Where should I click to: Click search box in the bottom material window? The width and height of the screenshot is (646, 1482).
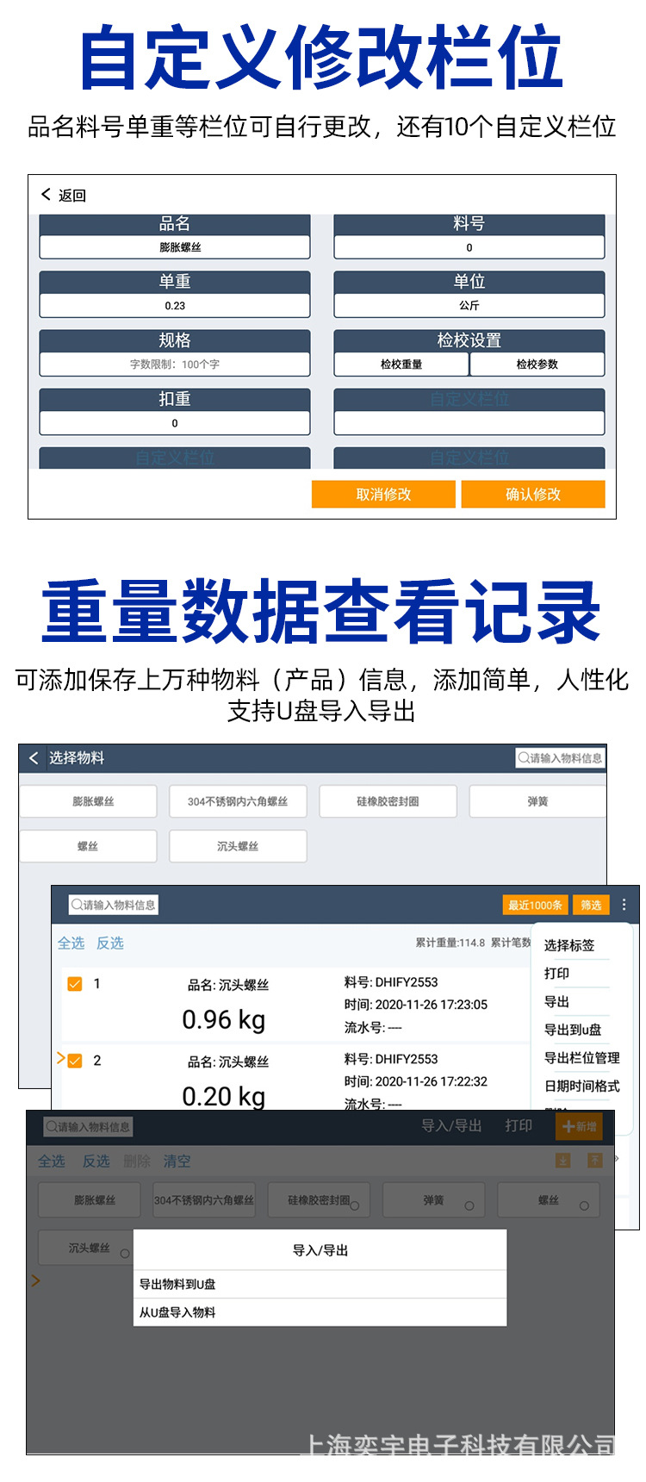[89, 1126]
